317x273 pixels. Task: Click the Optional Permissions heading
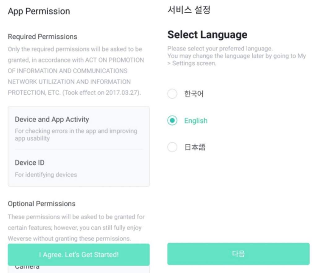(x=41, y=204)
